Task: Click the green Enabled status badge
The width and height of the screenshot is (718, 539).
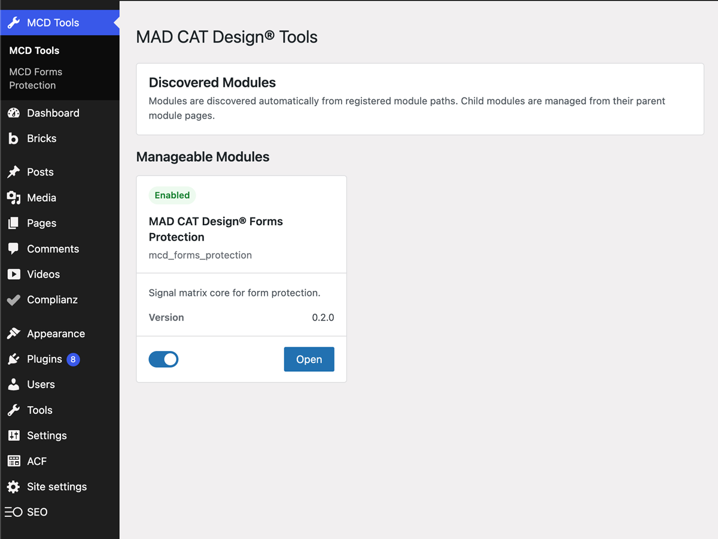Action: pyautogui.click(x=172, y=195)
